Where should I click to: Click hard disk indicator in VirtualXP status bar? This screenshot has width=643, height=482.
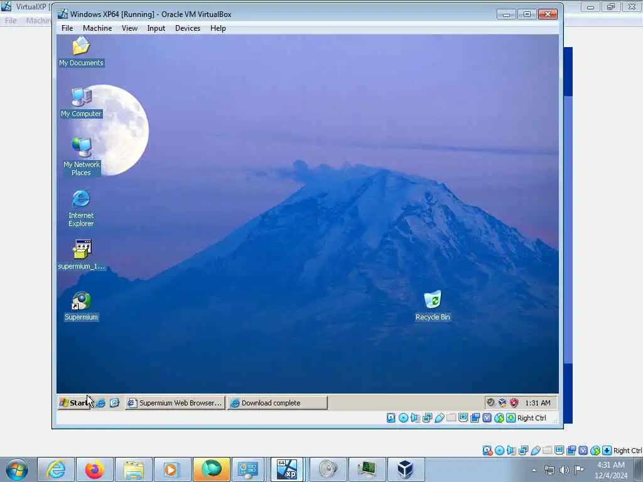(487, 451)
